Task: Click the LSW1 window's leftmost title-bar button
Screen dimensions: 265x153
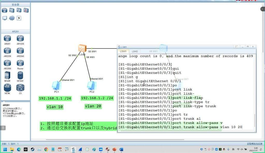Action: [237, 47]
